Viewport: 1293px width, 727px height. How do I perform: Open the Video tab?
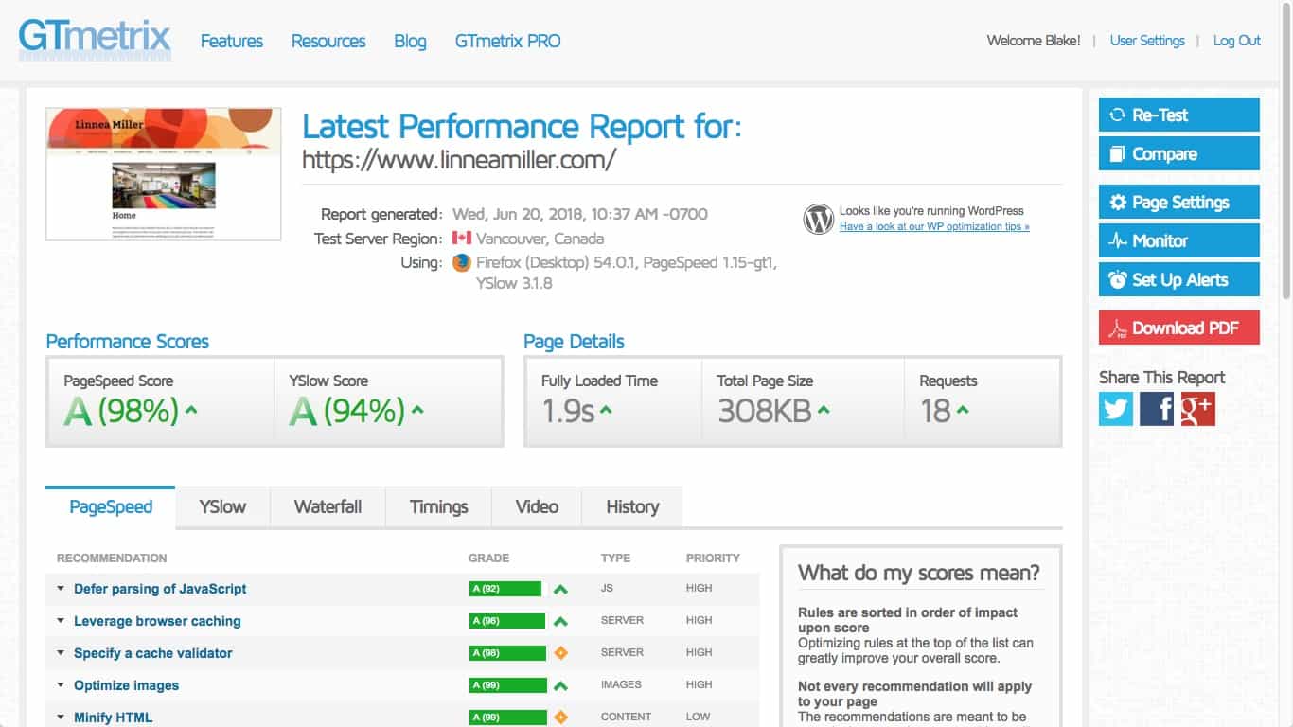click(x=537, y=506)
